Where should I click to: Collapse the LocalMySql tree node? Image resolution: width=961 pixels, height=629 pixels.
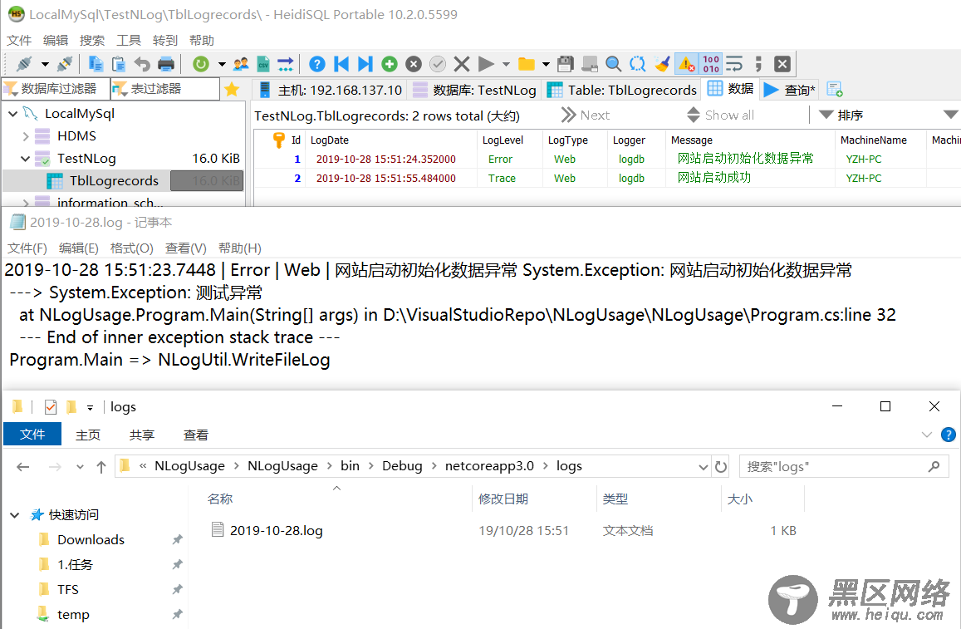coord(12,113)
